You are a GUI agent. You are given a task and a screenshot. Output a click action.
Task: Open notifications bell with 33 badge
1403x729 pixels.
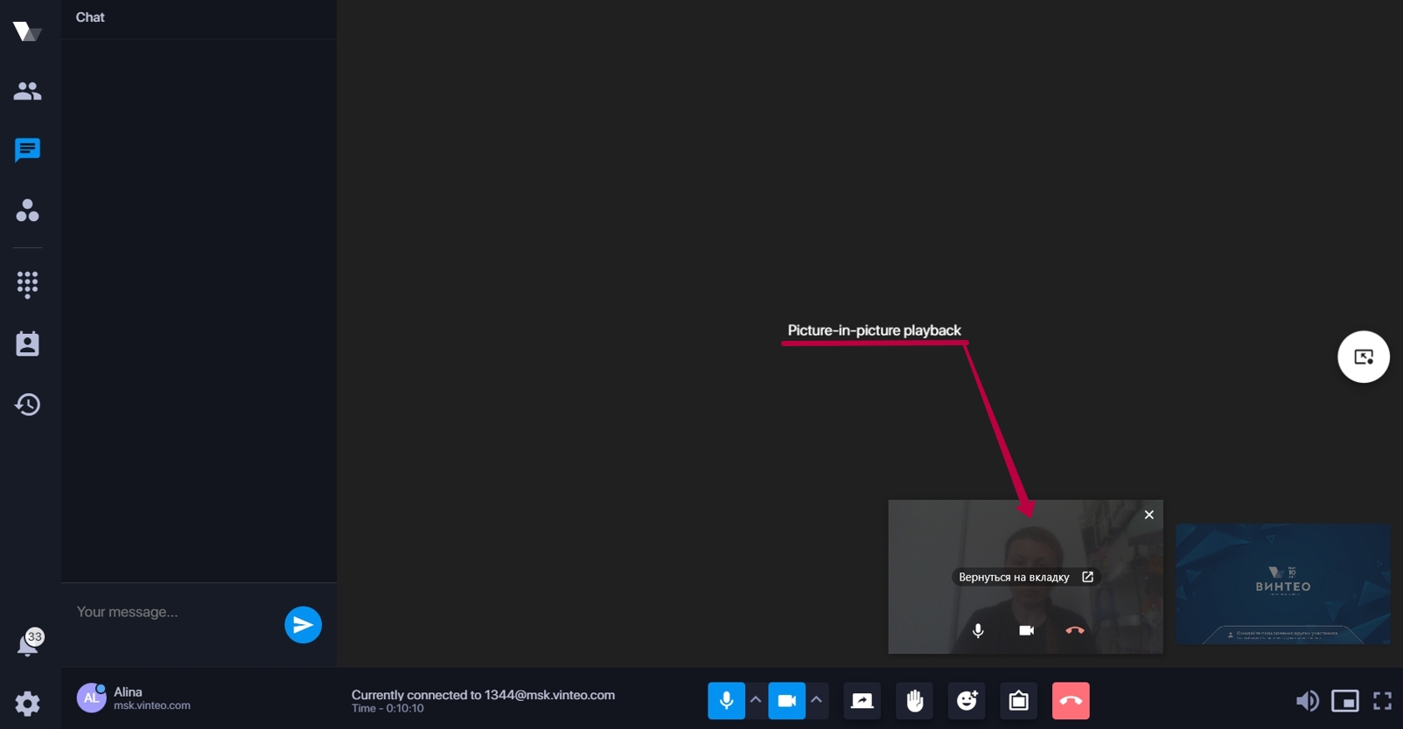pos(29,642)
